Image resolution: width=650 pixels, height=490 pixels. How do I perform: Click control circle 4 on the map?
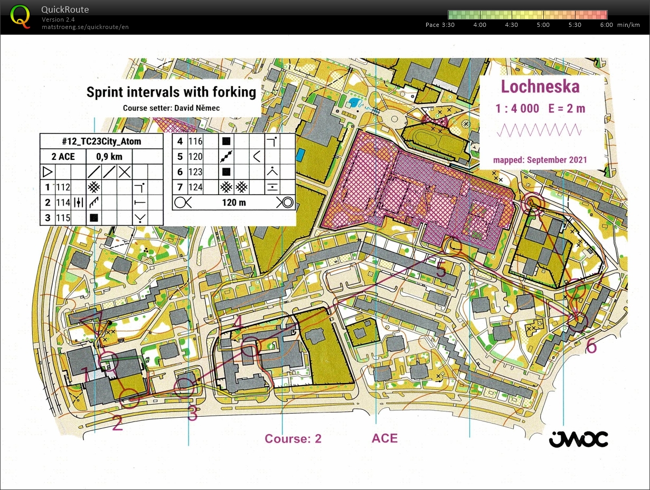(x=251, y=347)
